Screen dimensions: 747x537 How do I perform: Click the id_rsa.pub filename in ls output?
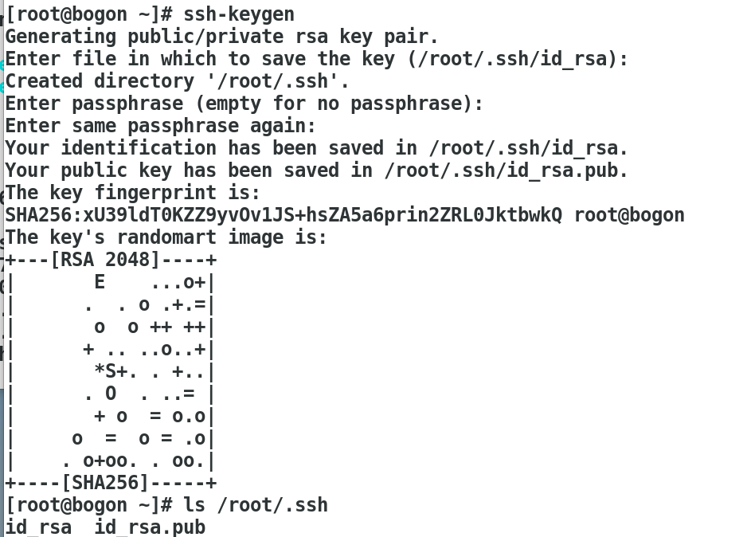150,527
